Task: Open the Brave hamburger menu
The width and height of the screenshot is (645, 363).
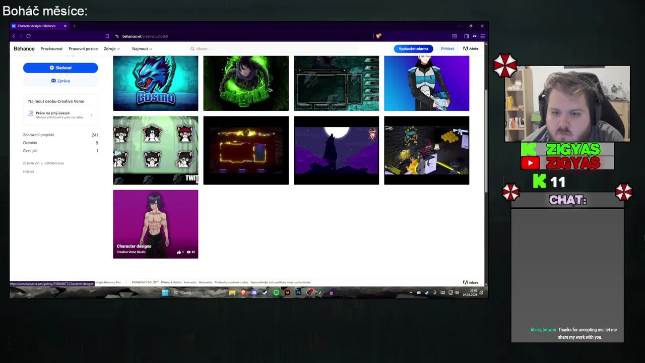Action: (x=482, y=36)
